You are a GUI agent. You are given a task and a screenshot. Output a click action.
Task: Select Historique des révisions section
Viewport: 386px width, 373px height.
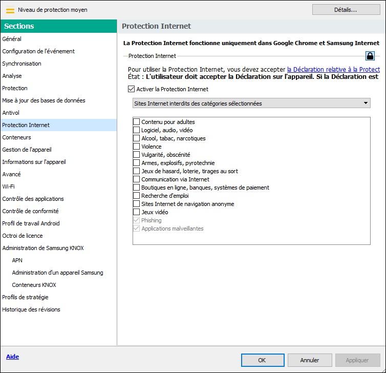coord(31,309)
